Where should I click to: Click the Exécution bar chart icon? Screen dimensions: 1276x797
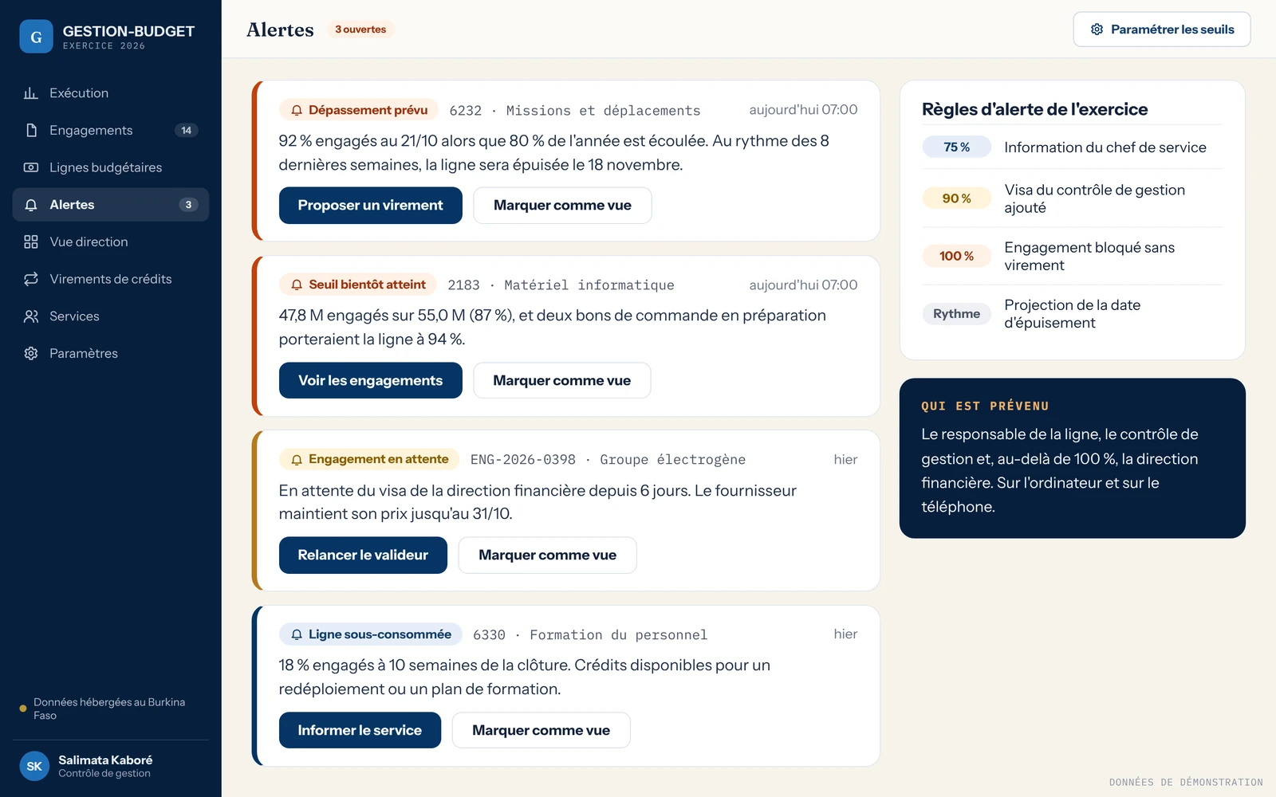[31, 93]
